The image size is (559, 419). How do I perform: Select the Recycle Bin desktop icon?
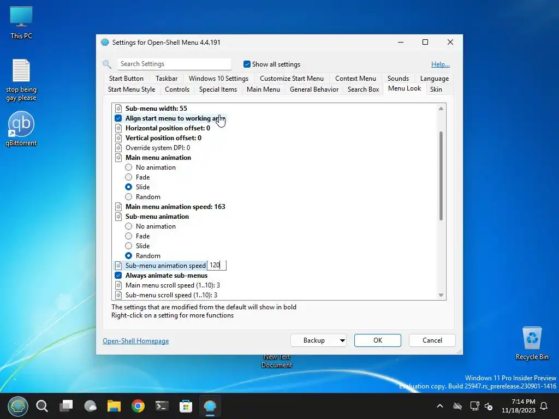[x=532, y=343]
